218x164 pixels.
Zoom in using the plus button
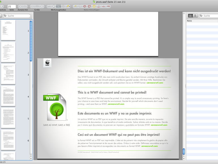tap(42, 6)
